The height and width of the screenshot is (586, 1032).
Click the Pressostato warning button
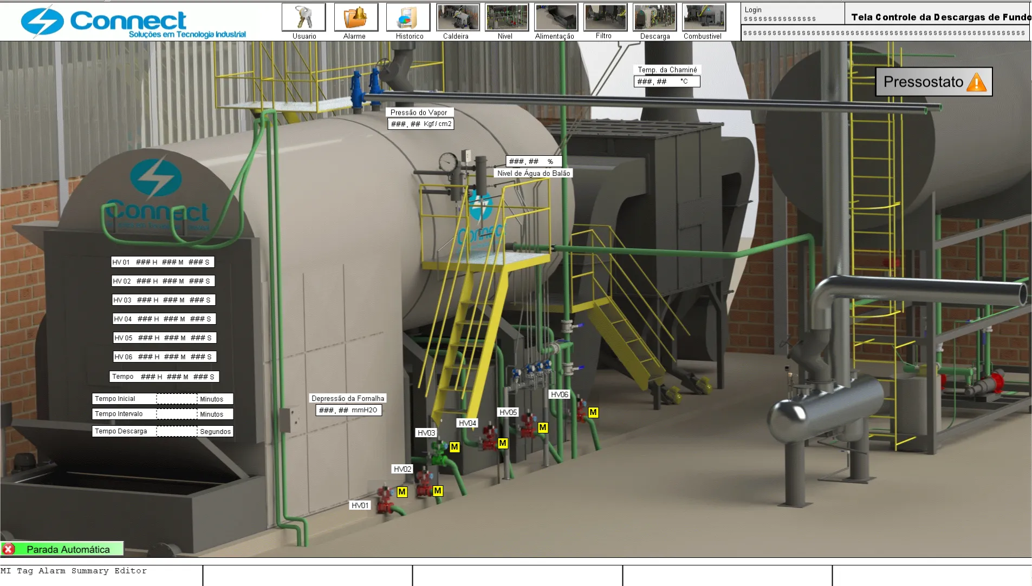point(933,82)
